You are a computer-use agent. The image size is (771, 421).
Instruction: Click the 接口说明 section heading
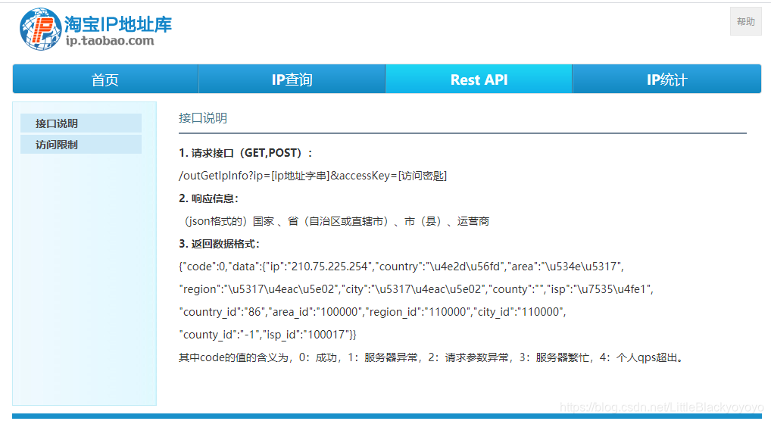(202, 118)
